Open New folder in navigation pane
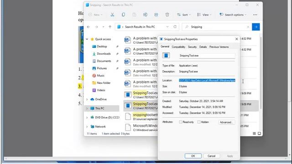 click(104, 83)
